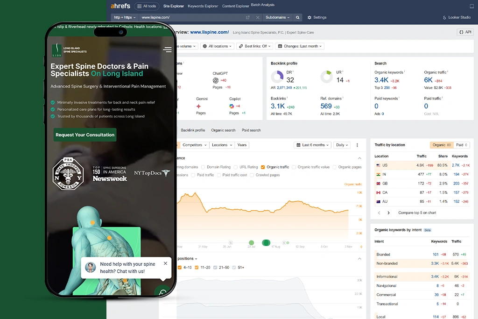Click the search magnifier button
The image size is (478, 319).
coord(298,17)
